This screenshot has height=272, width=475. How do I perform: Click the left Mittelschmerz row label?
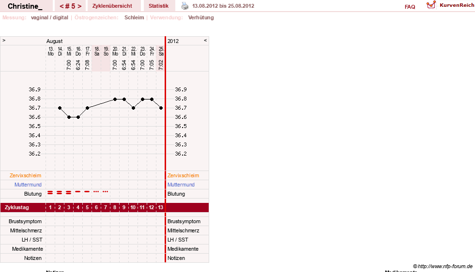26,230
